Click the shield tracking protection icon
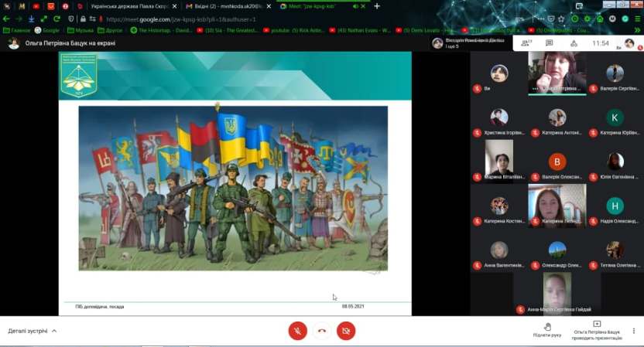The image size is (644, 347). [71, 19]
